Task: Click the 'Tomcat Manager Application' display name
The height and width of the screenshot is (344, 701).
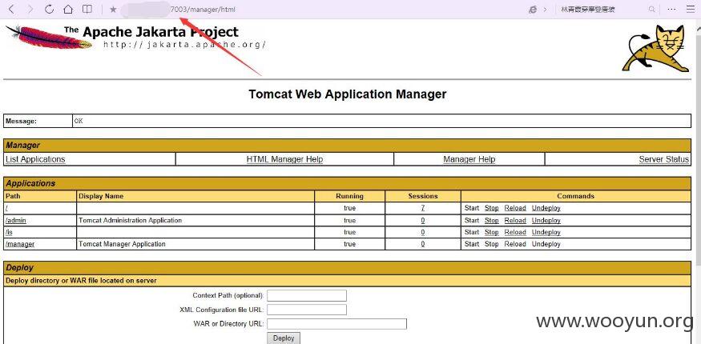Action: 122,244
